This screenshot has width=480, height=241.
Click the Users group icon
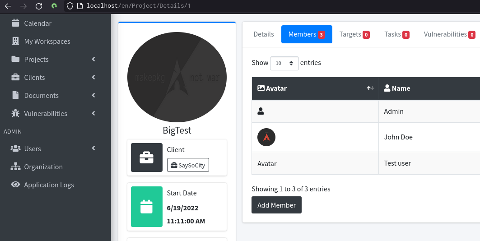click(15, 148)
